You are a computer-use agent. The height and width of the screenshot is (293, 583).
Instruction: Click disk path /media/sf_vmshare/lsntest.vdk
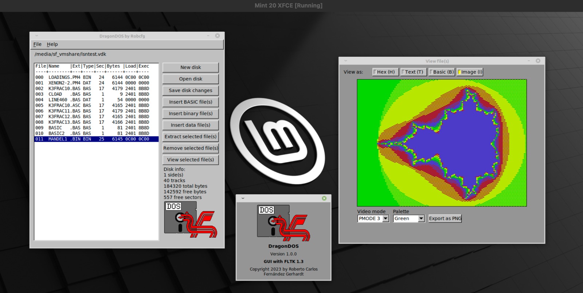coord(70,54)
